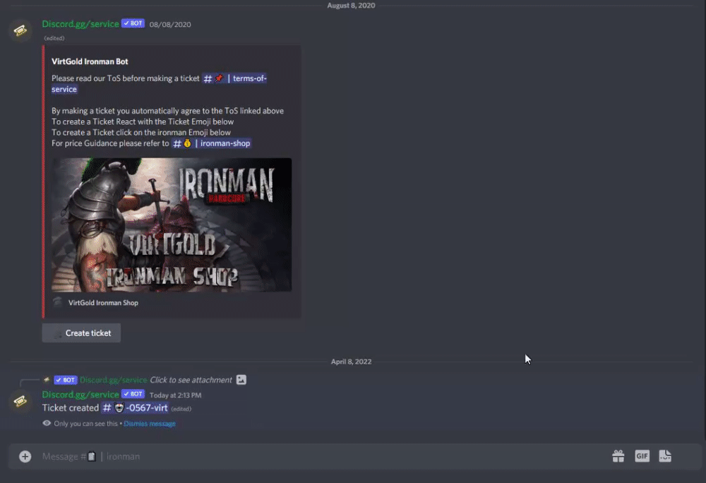This screenshot has width=706, height=483.
Task: Click the BOT badge on the 08/08/2020 message
Action: coord(133,23)
